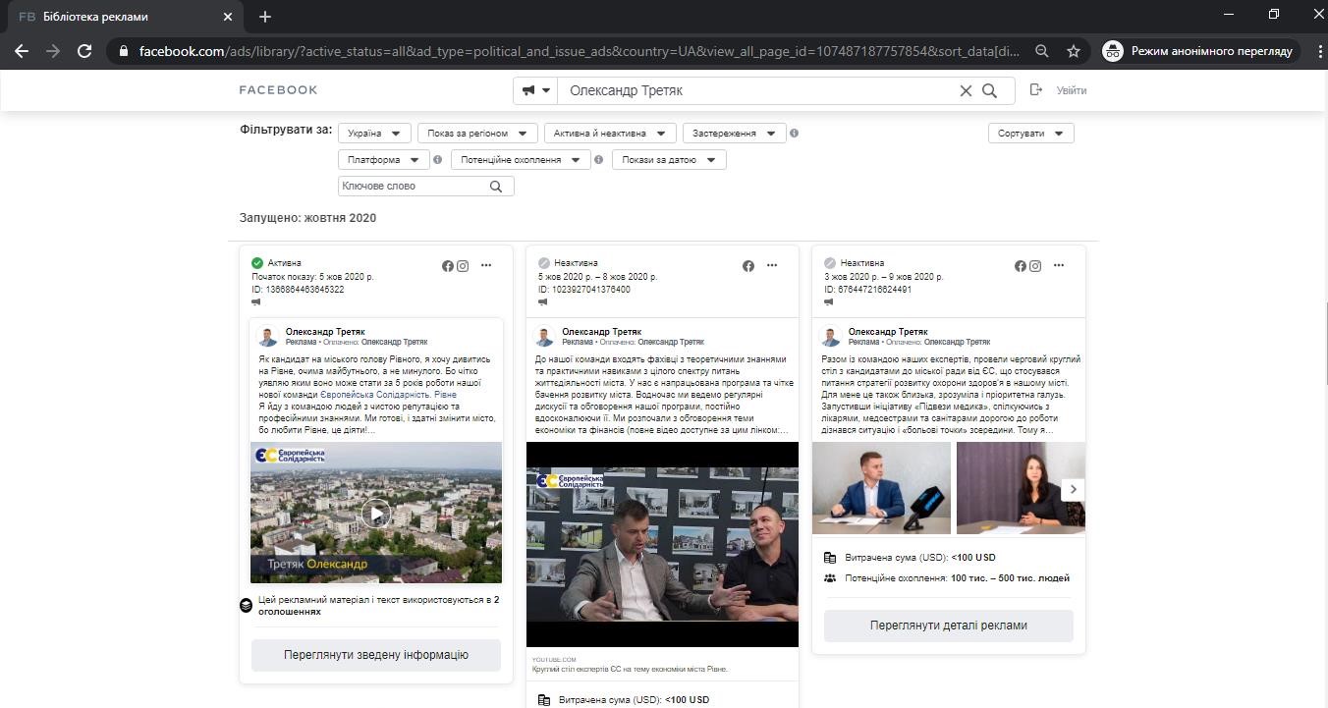
Task: Open carousel image of man with microphone
Action: coord(881,487)
